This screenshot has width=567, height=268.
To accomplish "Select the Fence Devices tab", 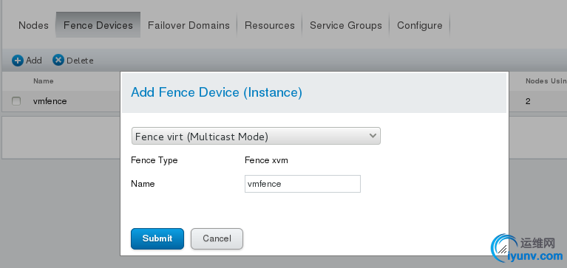I will click(x=98, y=25).
